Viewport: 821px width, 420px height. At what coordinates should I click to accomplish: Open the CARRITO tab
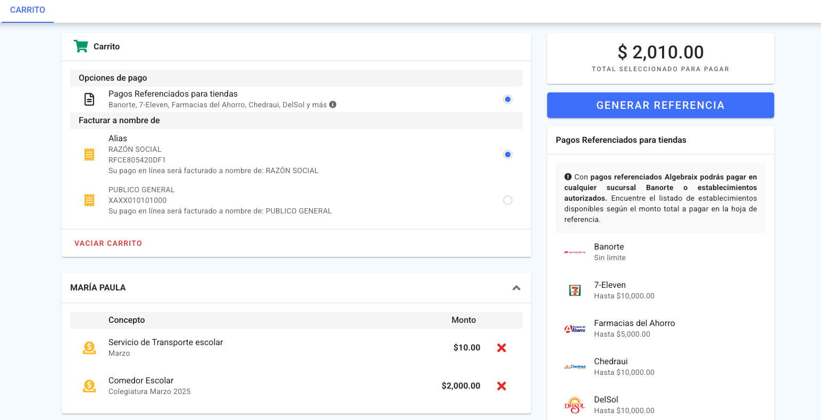click(x=28, y=10)
